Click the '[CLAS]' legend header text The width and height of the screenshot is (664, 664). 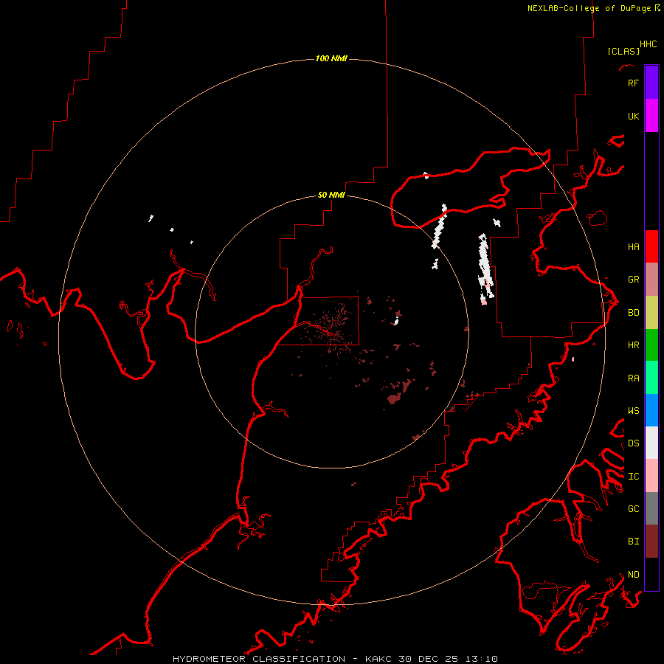pos(623,51)
